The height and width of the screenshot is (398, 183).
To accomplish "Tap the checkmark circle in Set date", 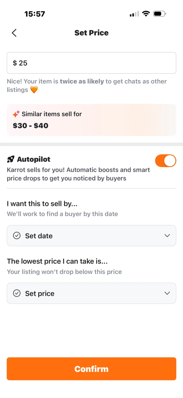I will point(17,236).
